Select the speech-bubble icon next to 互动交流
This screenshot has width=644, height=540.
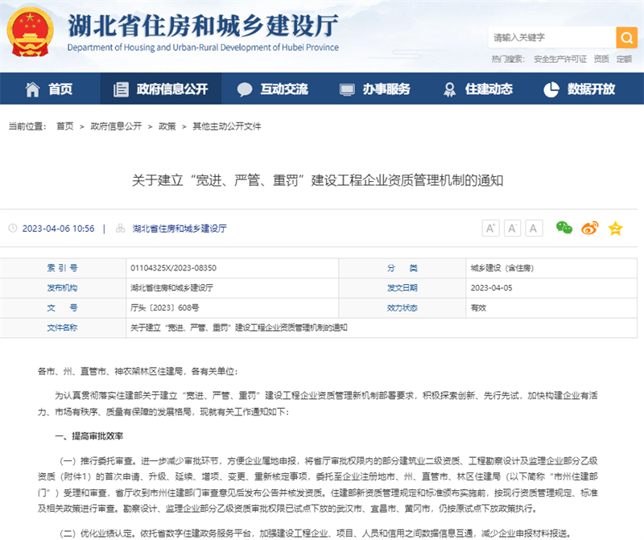[x=242, y=89]
